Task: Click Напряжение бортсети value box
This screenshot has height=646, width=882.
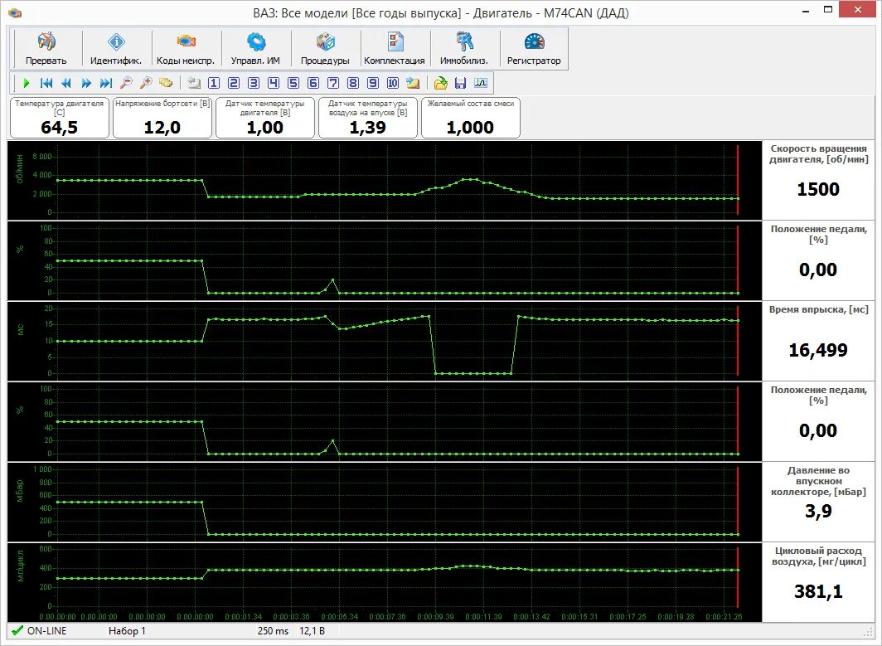Action: [162, 118]
